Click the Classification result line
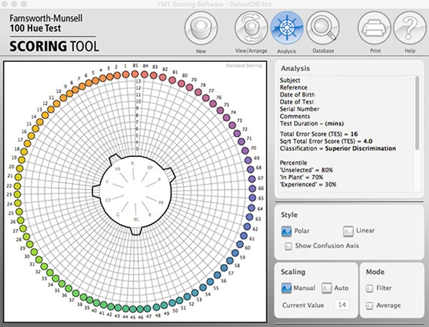Viewport: 429px width, 327px height. [x=338, y=148]
